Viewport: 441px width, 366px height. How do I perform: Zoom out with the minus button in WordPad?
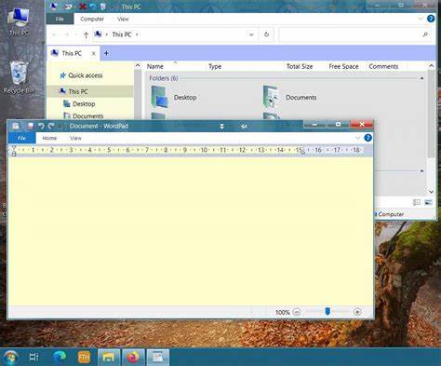297,312
